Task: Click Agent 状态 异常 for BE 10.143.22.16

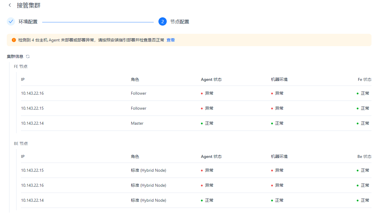Action: pyautogui.click(x=207, y=185)
